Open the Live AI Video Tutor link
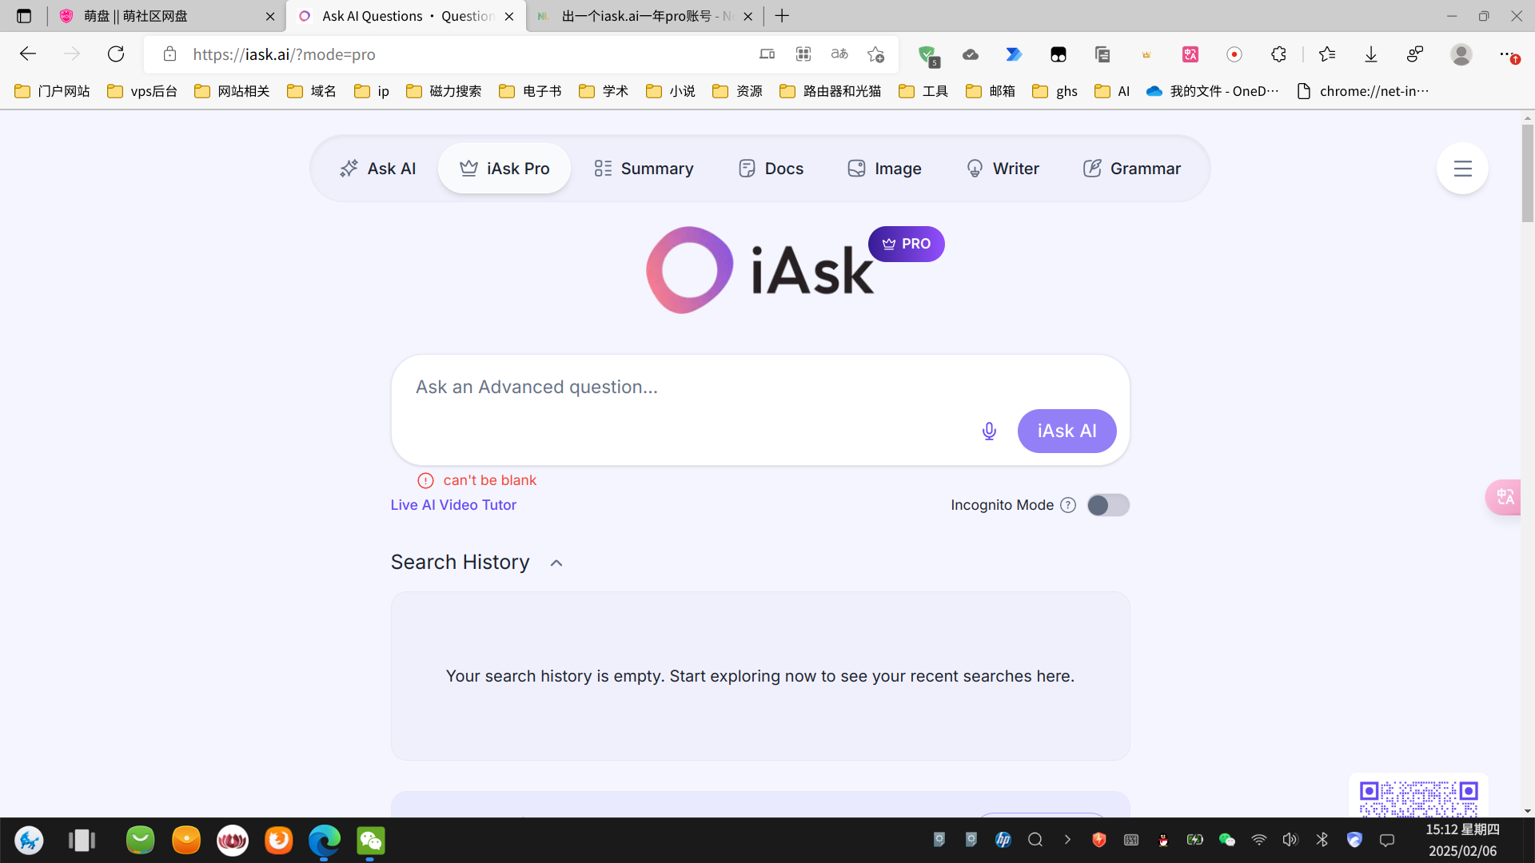The height and width of the screenshot is (863, 1535). pyautogui.click(x=453, y=505)
